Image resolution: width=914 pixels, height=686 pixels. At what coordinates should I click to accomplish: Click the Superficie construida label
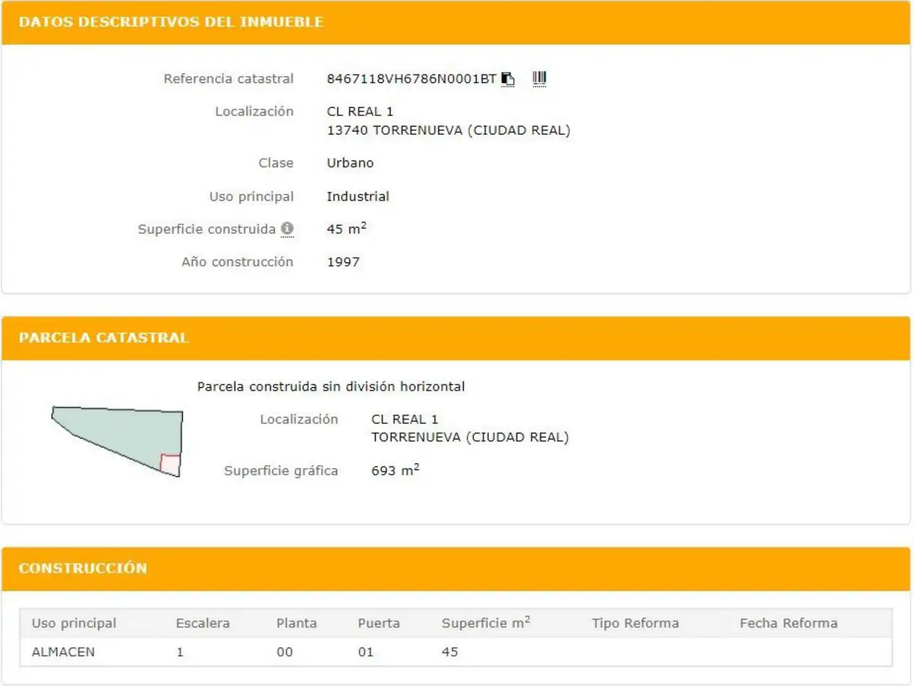[x=207, y=229]
